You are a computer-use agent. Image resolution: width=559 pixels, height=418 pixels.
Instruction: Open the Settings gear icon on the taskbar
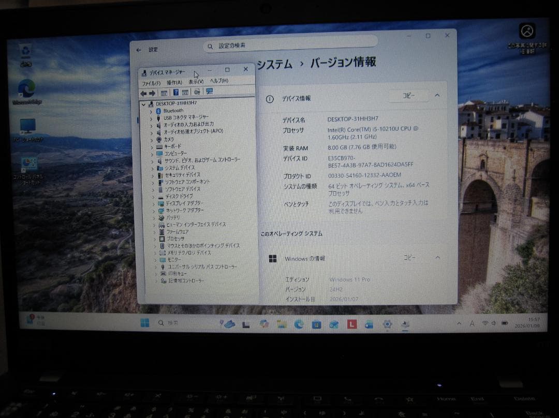387,324
